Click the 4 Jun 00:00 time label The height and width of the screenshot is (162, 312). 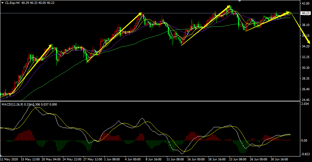133,159
